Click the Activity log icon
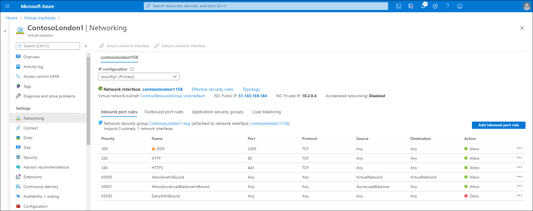 point(18,67)
